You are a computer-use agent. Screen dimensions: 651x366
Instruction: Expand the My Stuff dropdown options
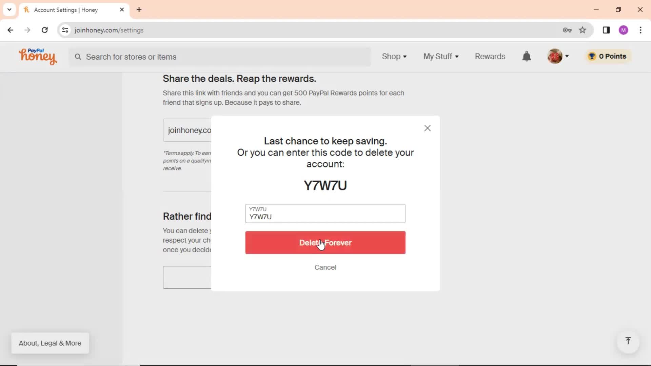(x=441, y=56)
